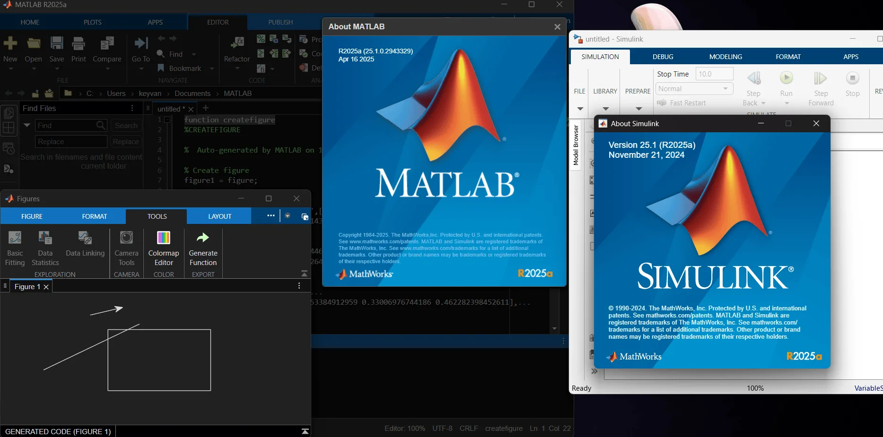Viewport: 883px width, 437px height.
Task: Collapse the function code fold on line 1
Action: click(167, 120)
